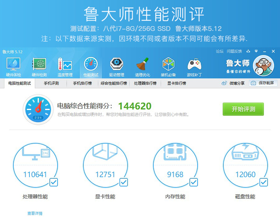
Task: Click the 鲁大师 mascot avatar
Action: (x=263, y=66)
